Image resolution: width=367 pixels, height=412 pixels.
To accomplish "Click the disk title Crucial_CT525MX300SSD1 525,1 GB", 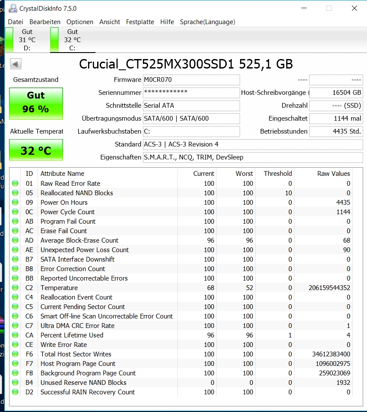I will (x=186, y=64).
